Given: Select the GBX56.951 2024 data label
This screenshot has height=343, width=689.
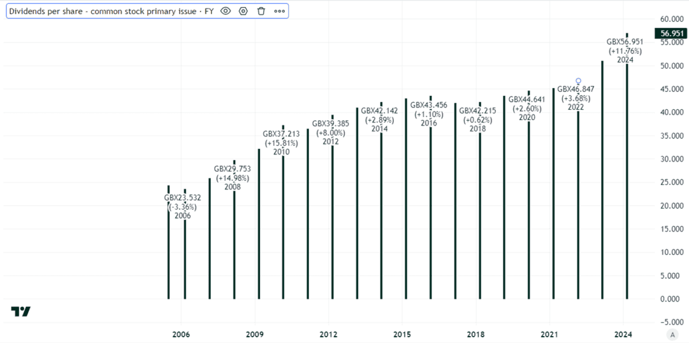Looking at the screenshot, I should 625,51.
